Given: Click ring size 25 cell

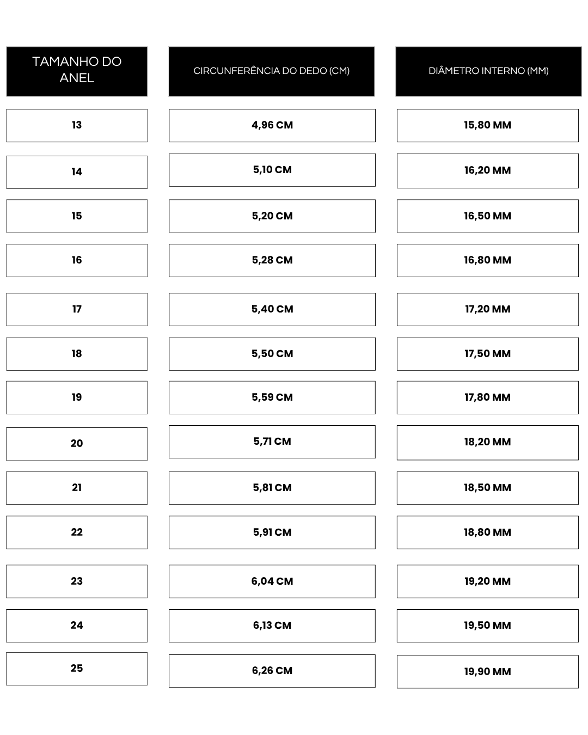Looking at the screenshot, I should click(x=77, y=669).
